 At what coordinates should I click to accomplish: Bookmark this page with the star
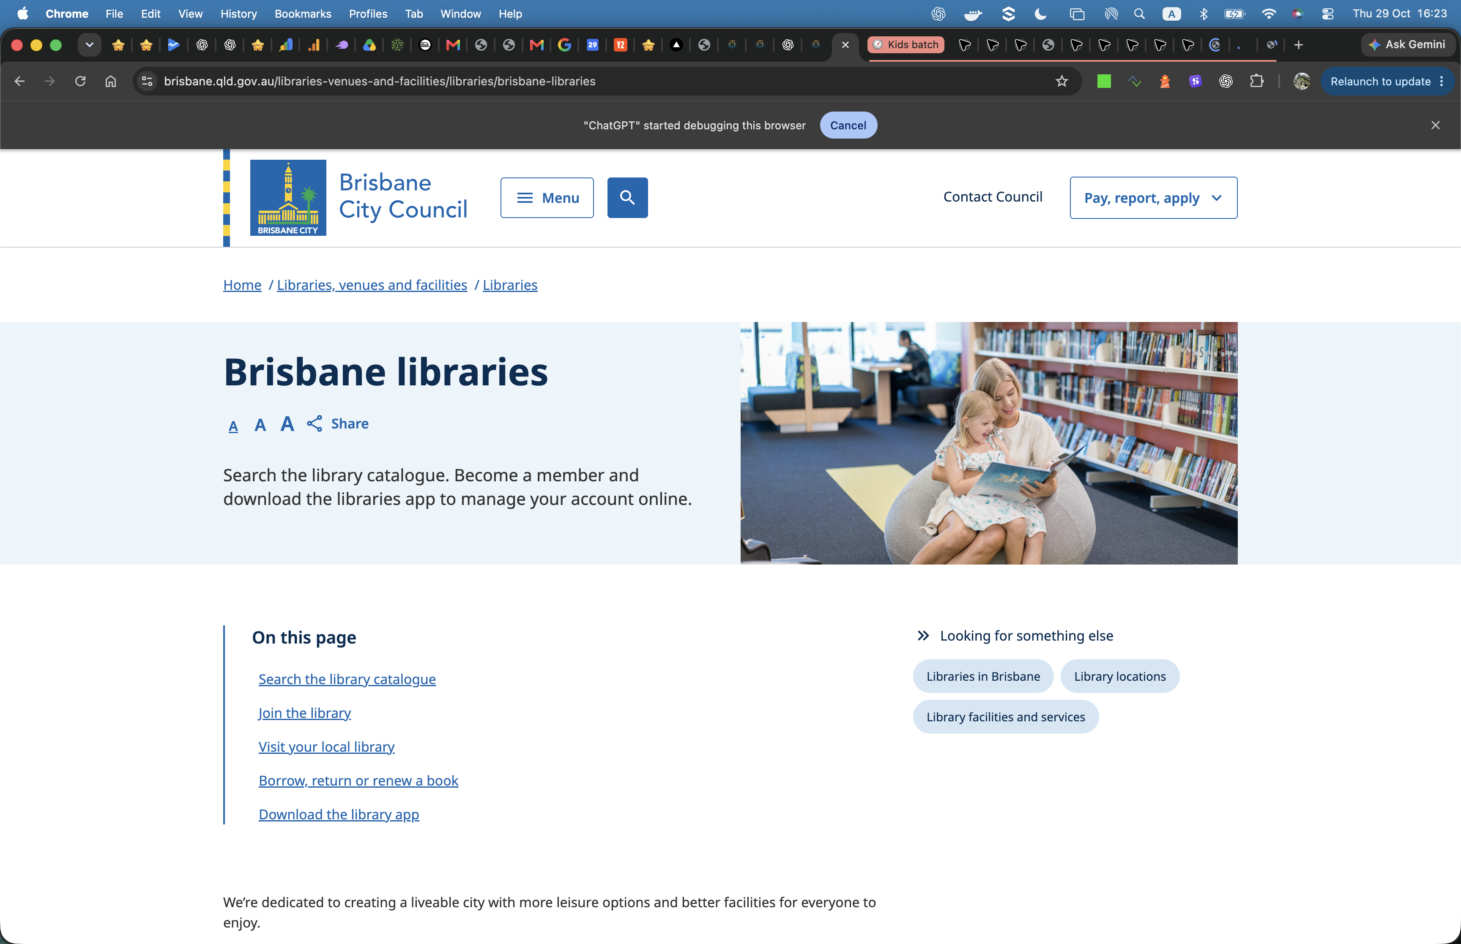click(1062, 81)
